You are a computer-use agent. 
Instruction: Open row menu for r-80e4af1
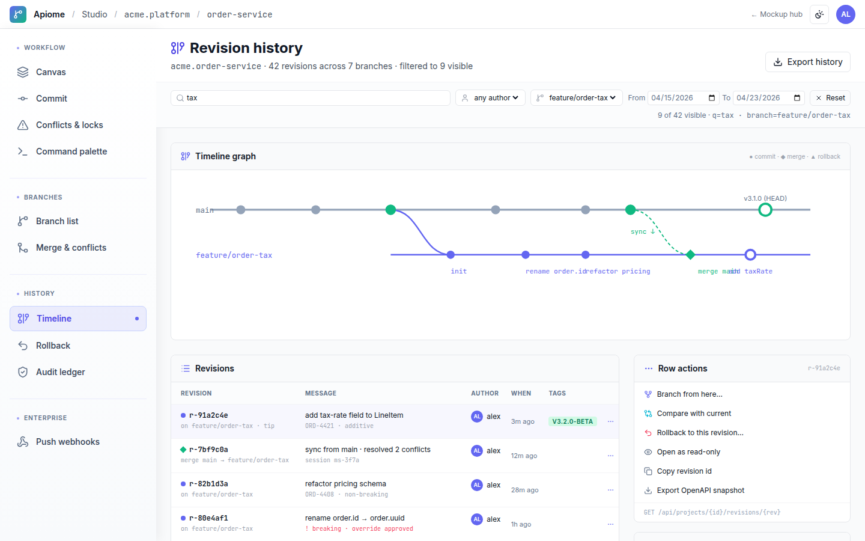point(610,524)
